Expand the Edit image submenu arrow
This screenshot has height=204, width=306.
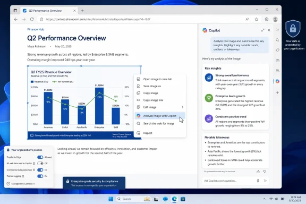(182, 107)
